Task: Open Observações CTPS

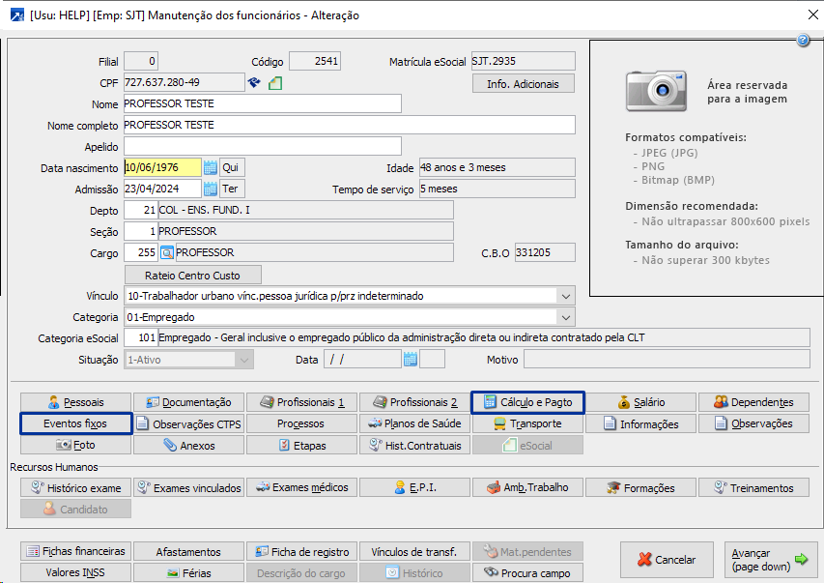Action: (x=188, y=424)
